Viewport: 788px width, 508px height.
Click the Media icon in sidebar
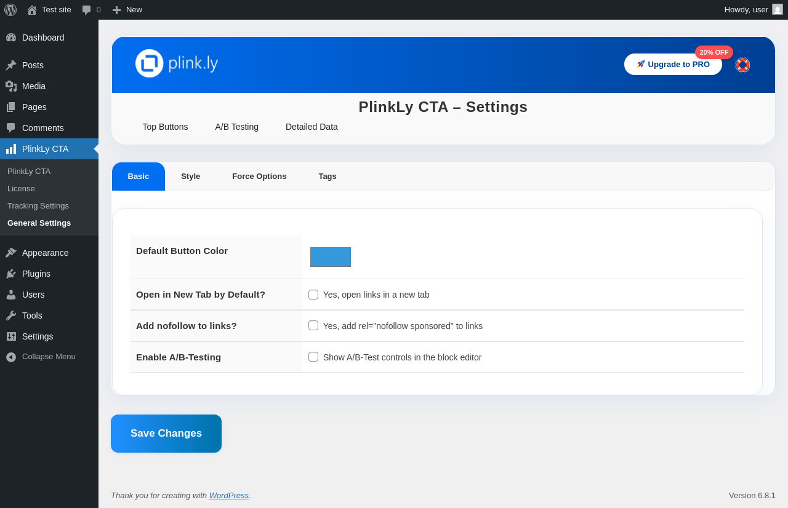[11, 86]
